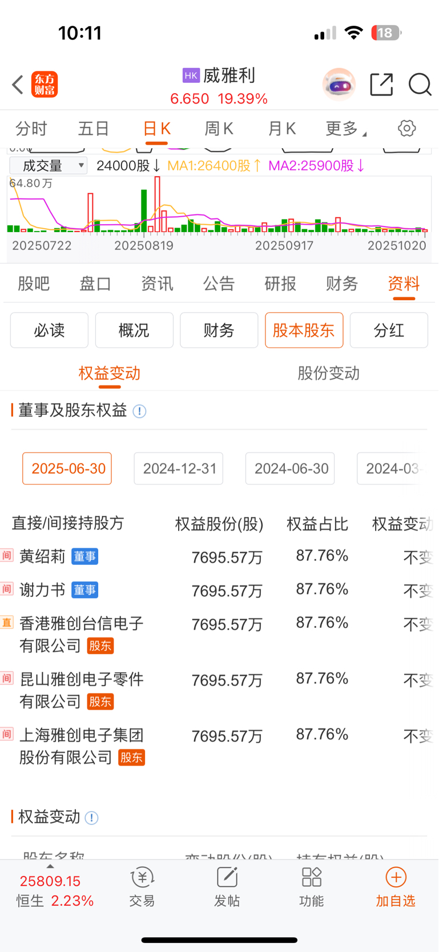Tap the 恒生 25809.15 index ticker

click(55, 891)
